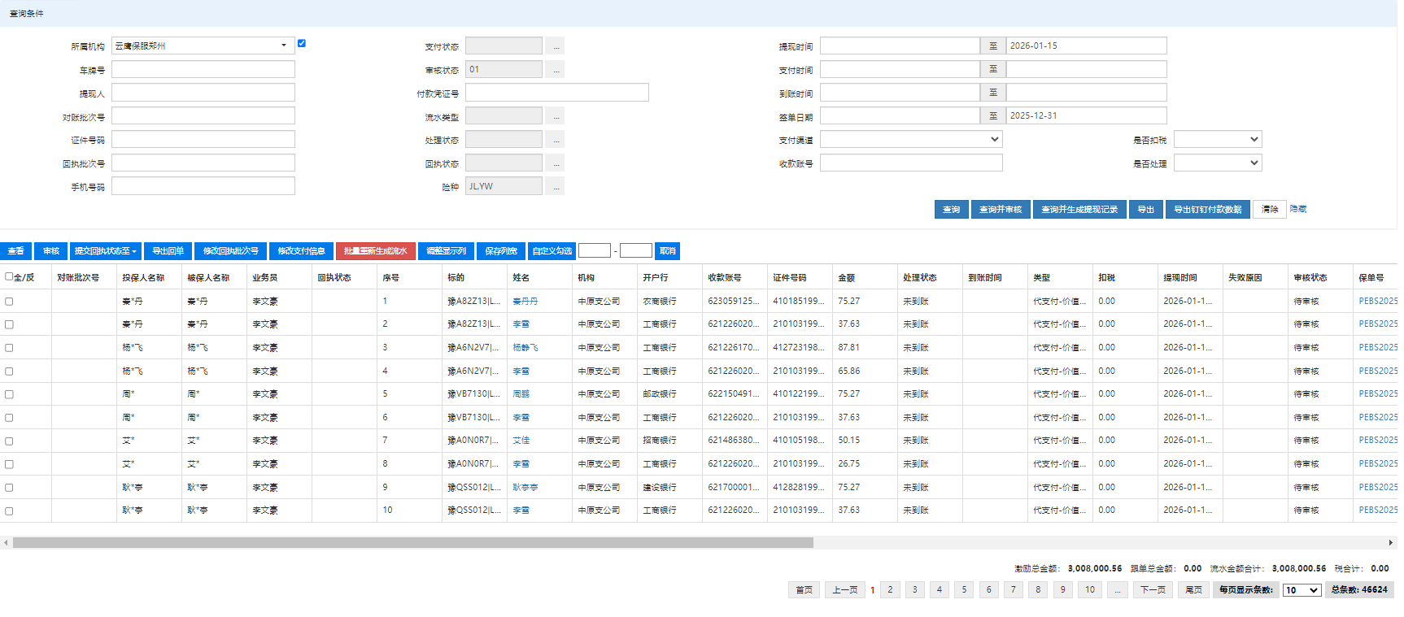The image size is (1404, 617).
Task: Click the 调整显示列 toolbar button
Action: [446, 251]
